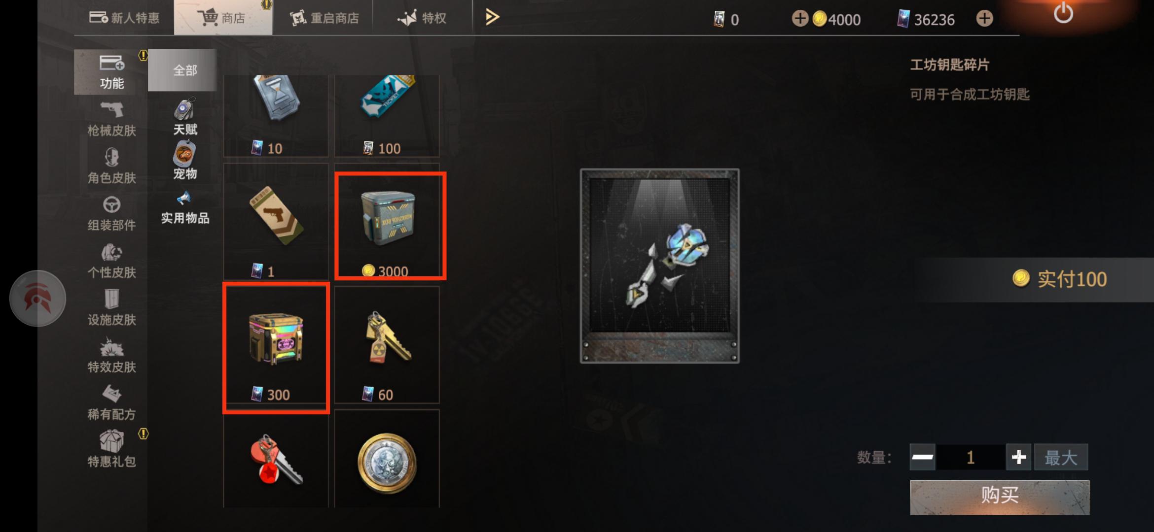Add gold coins via plus icon
This screenshot has width=1154, height=532.
(x=799, y=19)
